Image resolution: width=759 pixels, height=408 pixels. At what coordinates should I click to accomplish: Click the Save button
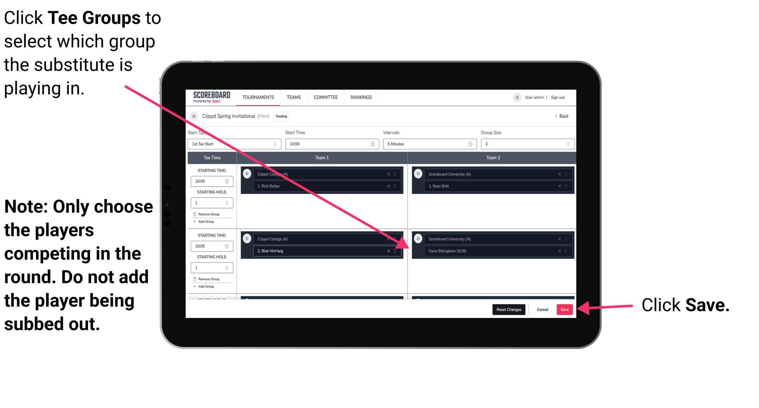[x=564, y=309]
